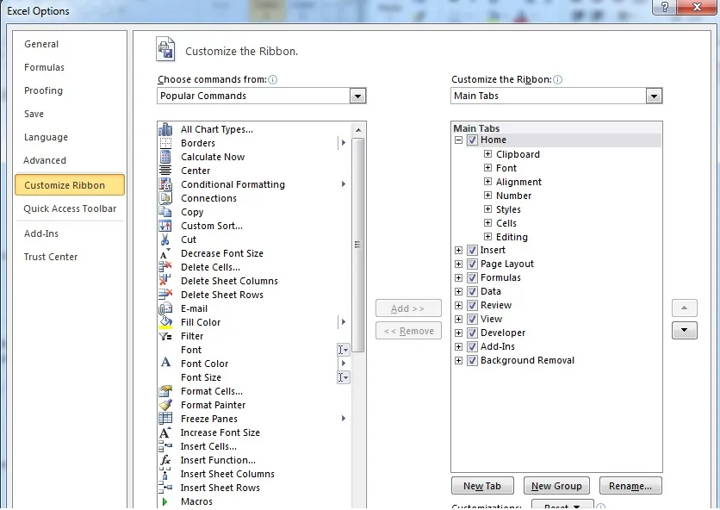Select the Center alignment icon
Viewport: 720px width, 510px height.
coord(165,171)
